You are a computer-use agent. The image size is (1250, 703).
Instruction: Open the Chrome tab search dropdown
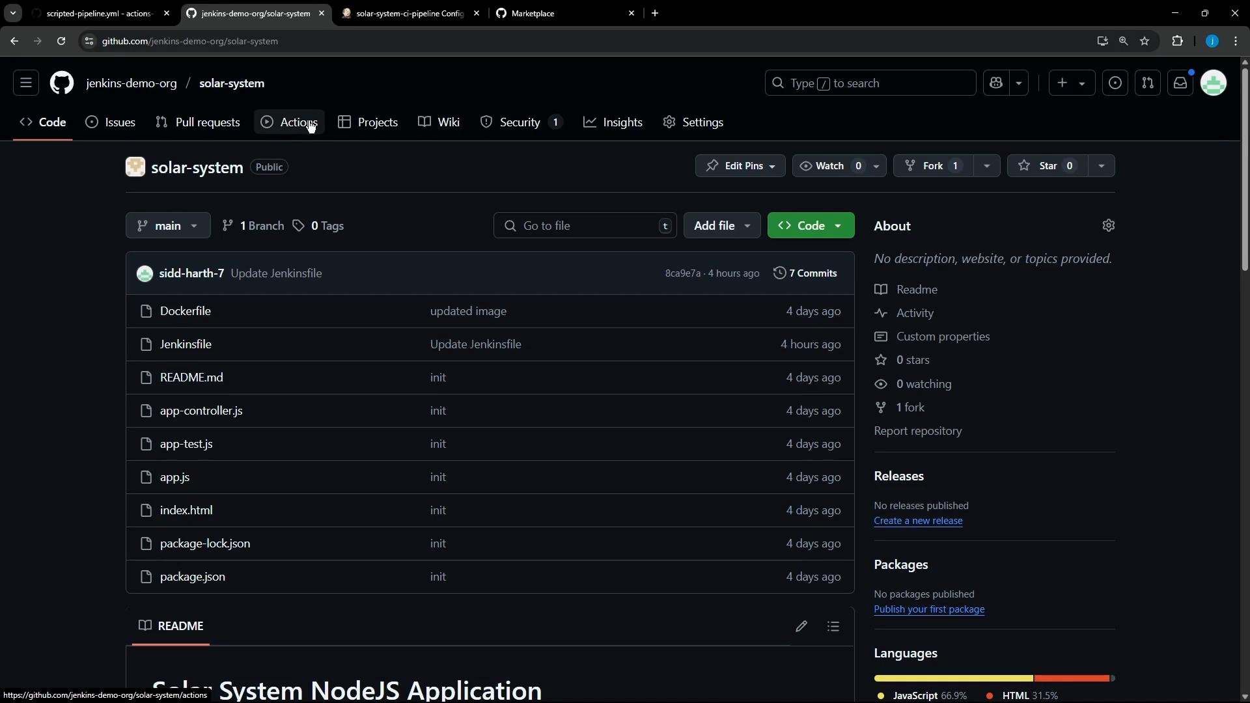pos(13,13)
